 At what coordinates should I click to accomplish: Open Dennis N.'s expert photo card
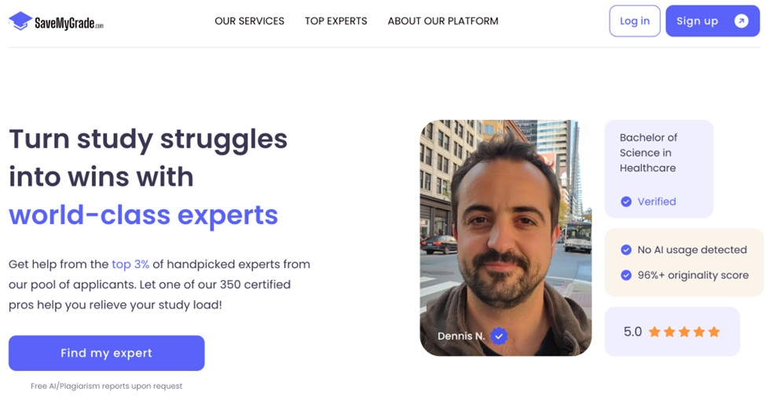(506, 238)
